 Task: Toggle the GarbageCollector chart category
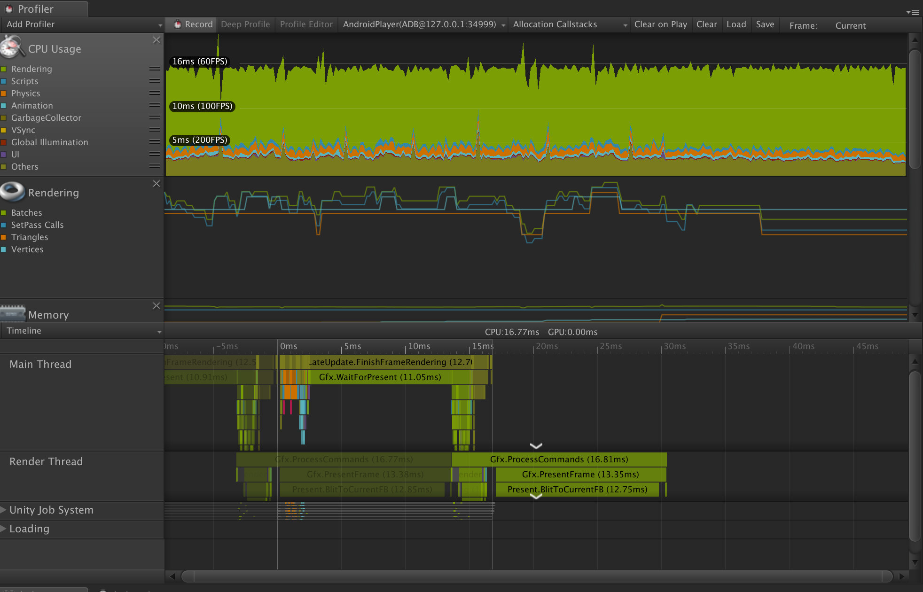click(x=3, y=118)
